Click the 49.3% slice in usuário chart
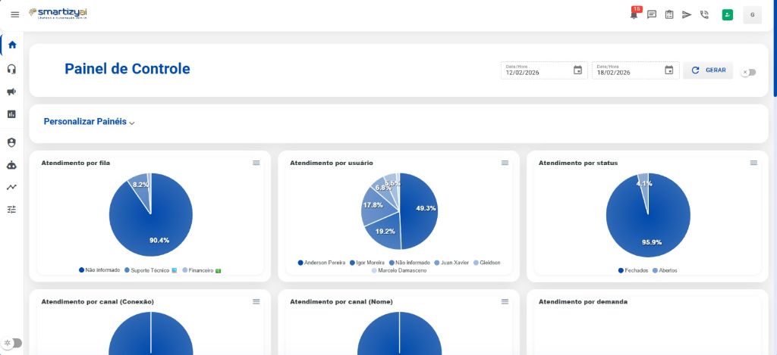Viewport: 777px width, 355px height. (420, 210)
